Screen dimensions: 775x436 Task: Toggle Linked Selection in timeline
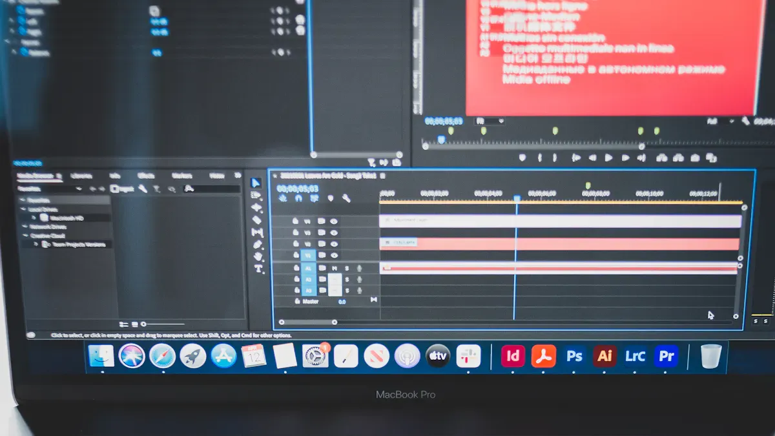[x=315, y=199]
